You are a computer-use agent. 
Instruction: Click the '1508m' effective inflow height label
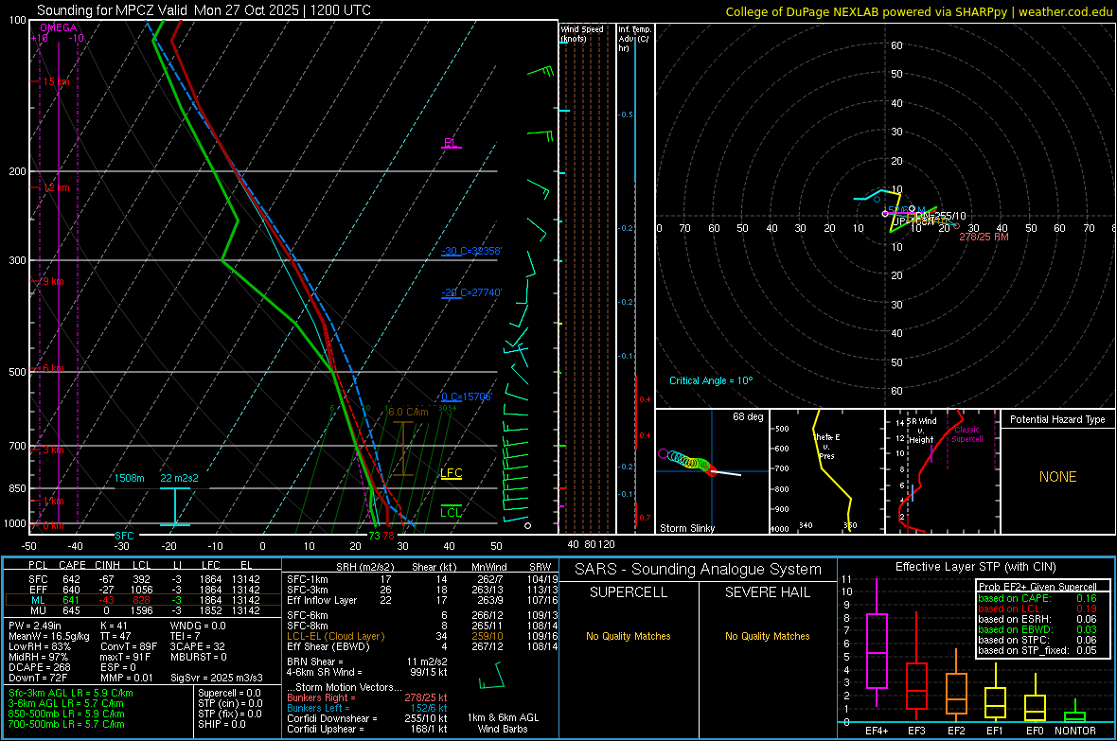pos(130,478)
